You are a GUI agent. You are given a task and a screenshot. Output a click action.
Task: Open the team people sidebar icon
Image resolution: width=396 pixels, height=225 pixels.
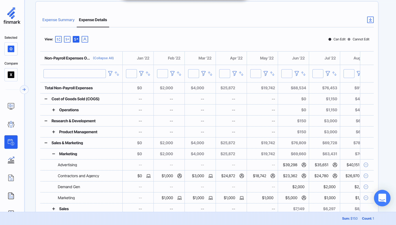click(11, 124)
